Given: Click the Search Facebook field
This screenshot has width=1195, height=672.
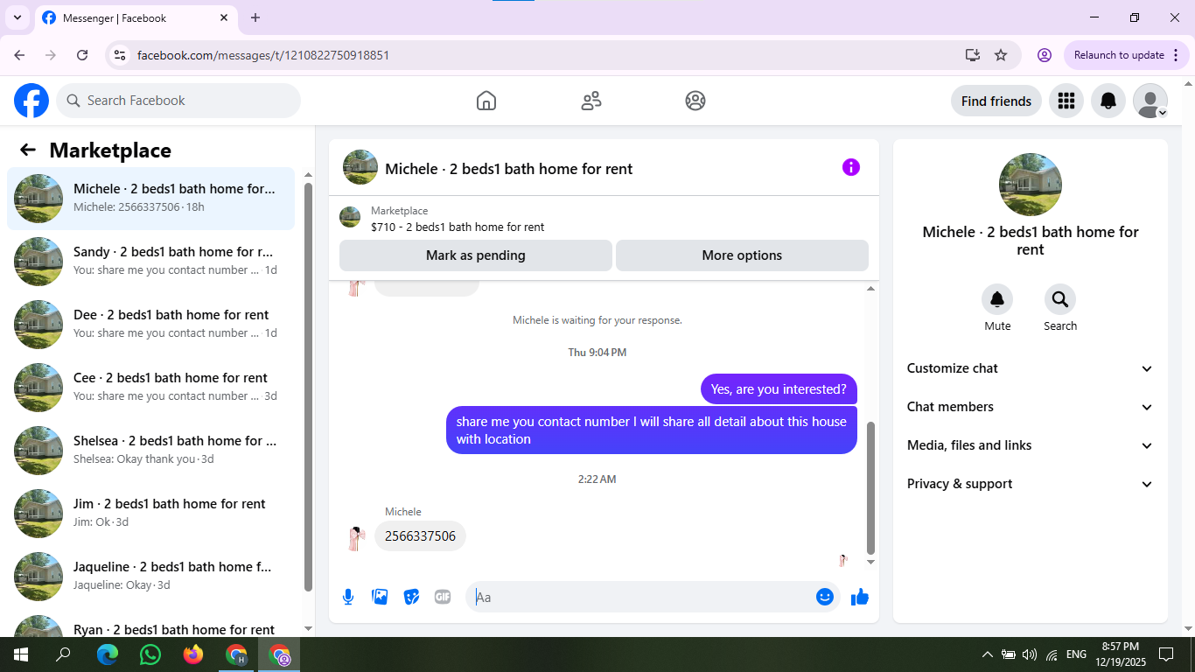Looking at the screenshot, I should pyautogui.click(x=178, y=101).
